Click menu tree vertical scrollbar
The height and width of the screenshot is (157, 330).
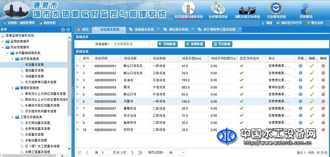click(x=69, y=78)
